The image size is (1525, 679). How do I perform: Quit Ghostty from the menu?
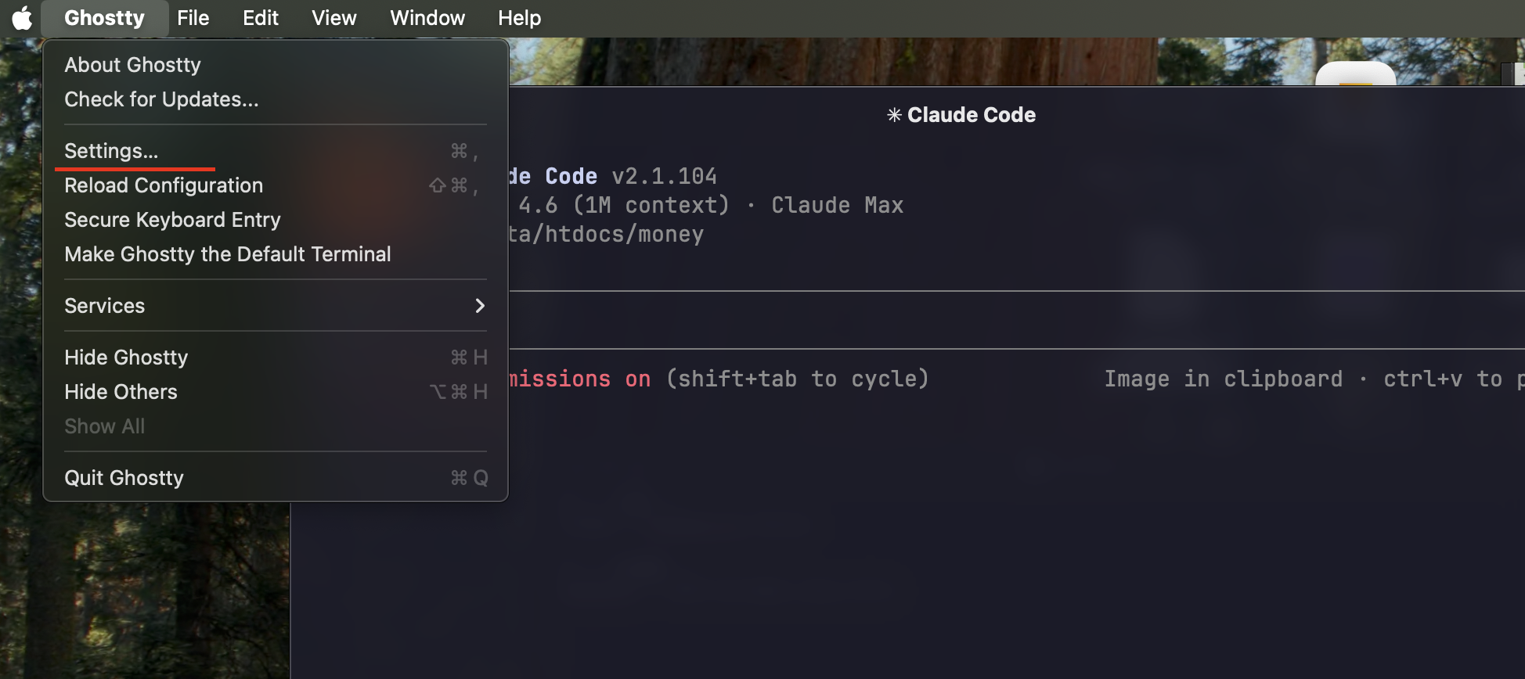[x=124, y=478]
